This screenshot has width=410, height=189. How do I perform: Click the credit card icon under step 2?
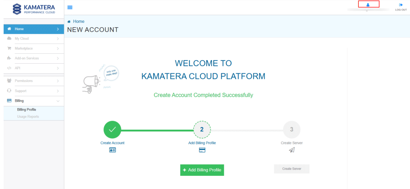pos(202,150)
